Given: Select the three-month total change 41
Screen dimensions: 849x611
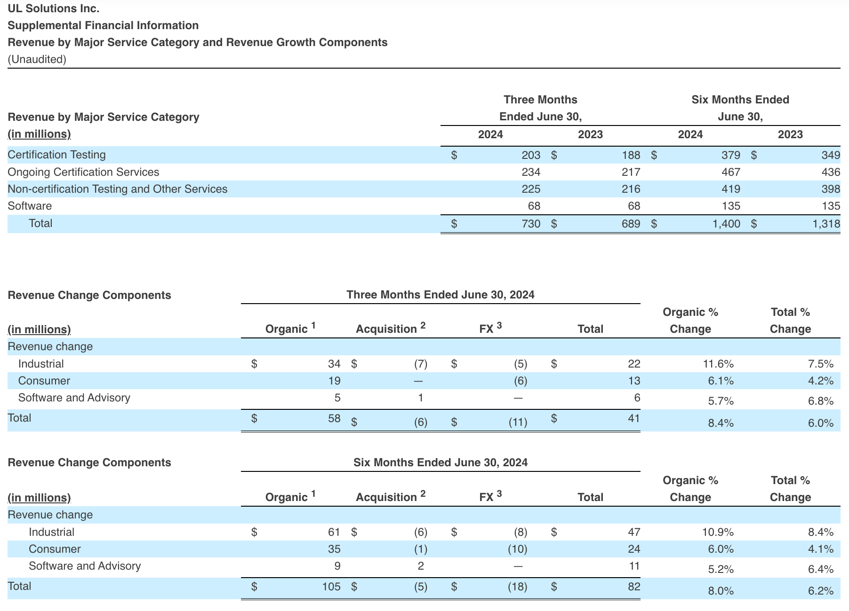Looking at the screenshot, I should [634, 418].
